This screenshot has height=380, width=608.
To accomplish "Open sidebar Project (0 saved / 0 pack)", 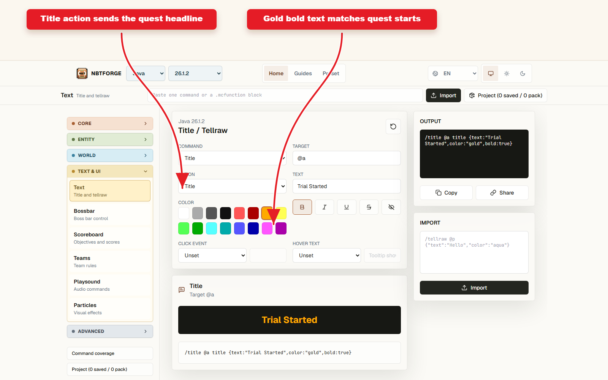I will point(110,369).
